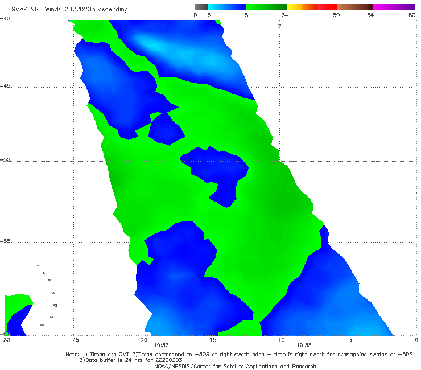This screenshot has width=421, height=370.
Task: Click the note '3)Data buffer is 24 hrs'
Action: (x=131, y=360)
